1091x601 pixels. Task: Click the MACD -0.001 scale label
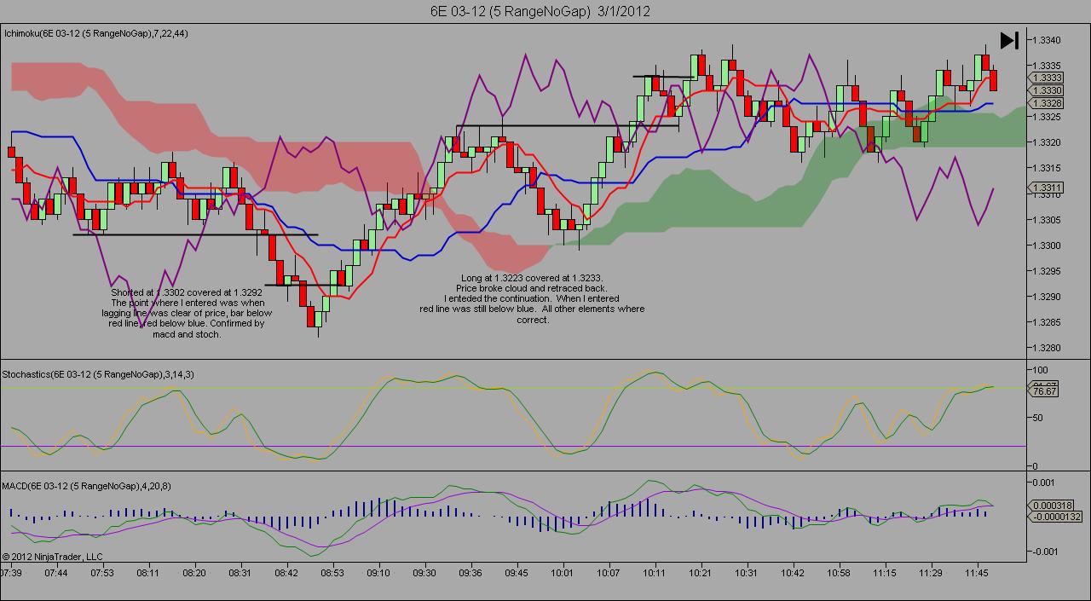click(1046, 552)
